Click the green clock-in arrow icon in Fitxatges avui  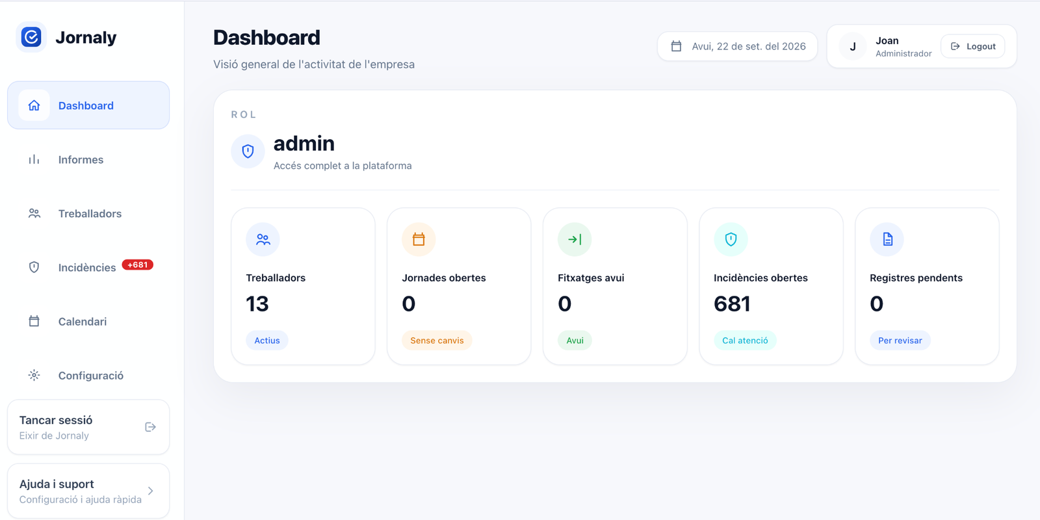click(x=575, y=239)
